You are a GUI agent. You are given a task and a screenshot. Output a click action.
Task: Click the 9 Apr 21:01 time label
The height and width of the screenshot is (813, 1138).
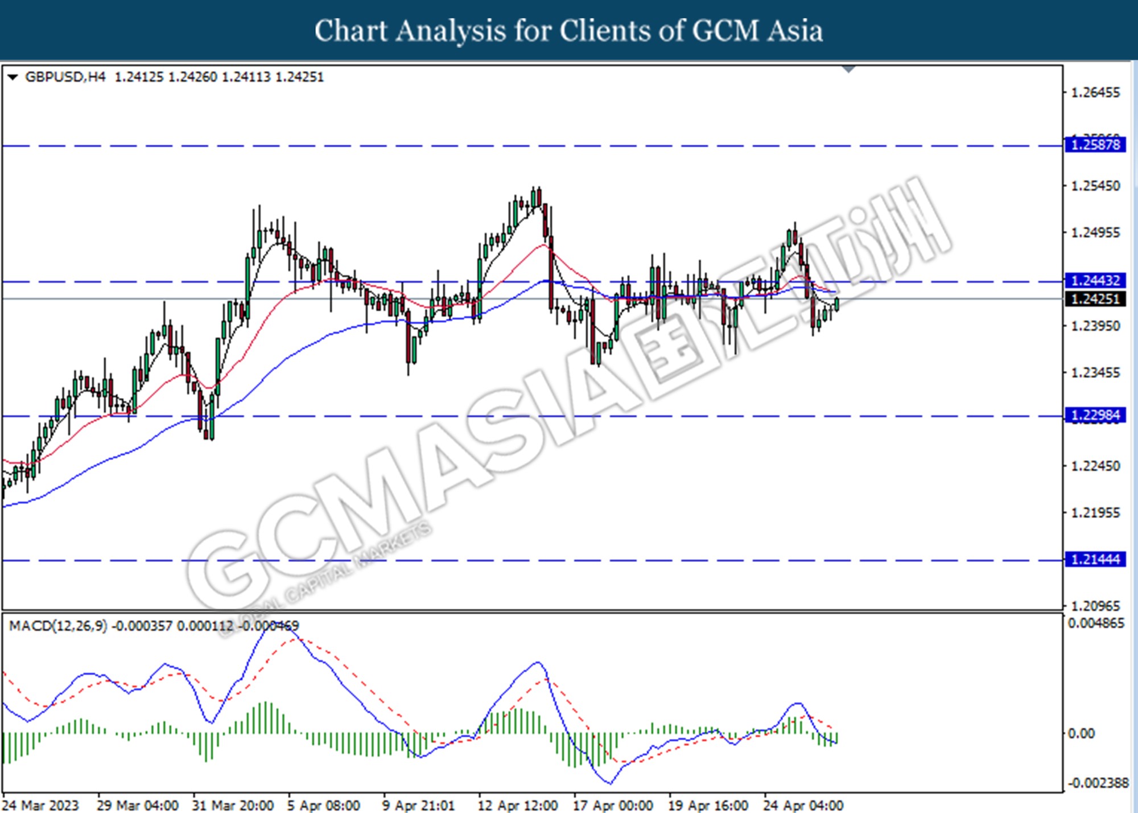(x=418, y=806)
